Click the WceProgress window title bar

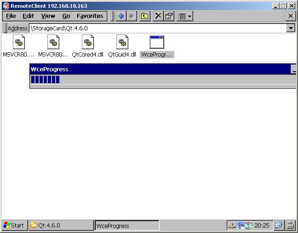click(160, 69)
